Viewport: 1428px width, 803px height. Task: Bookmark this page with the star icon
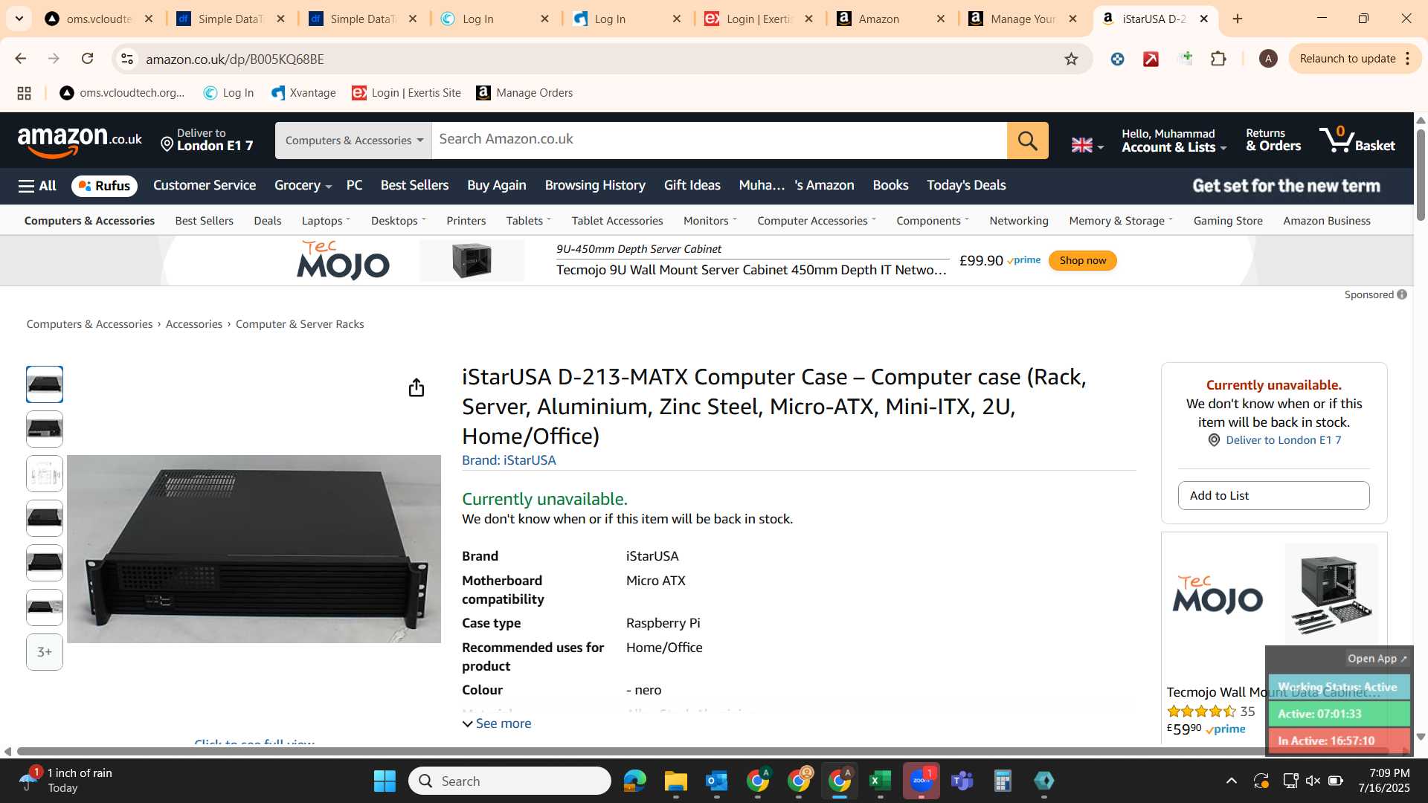click(1071, 59)
